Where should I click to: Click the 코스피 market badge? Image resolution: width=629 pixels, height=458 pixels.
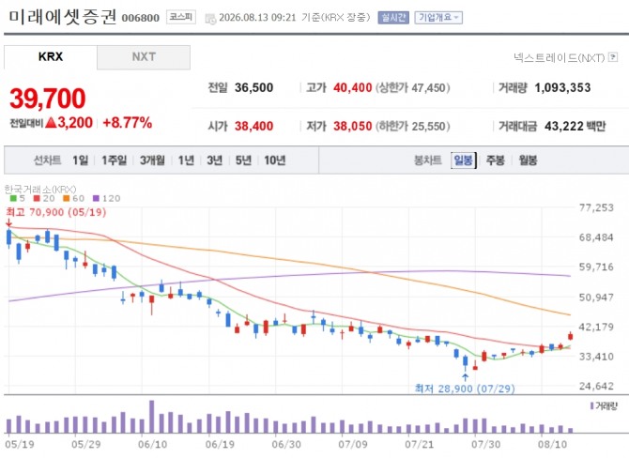(181, 17)
